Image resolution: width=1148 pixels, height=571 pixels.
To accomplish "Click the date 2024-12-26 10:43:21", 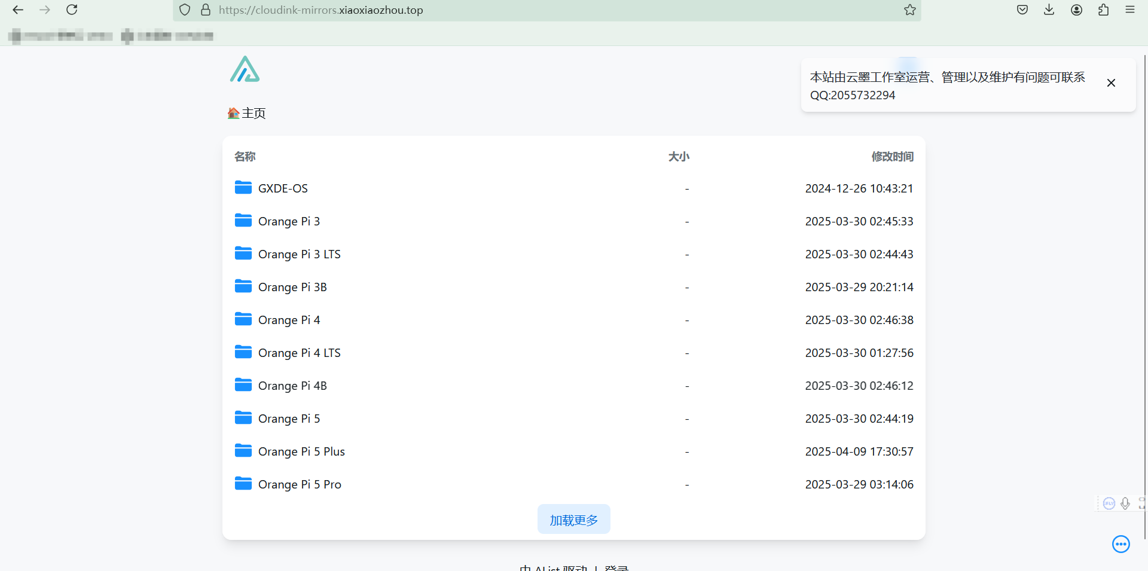I will click(859, 188).
